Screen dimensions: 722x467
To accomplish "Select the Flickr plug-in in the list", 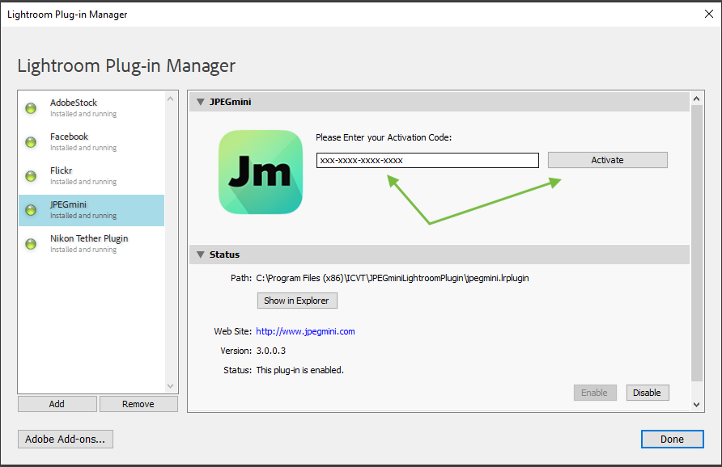I will 91,176.
